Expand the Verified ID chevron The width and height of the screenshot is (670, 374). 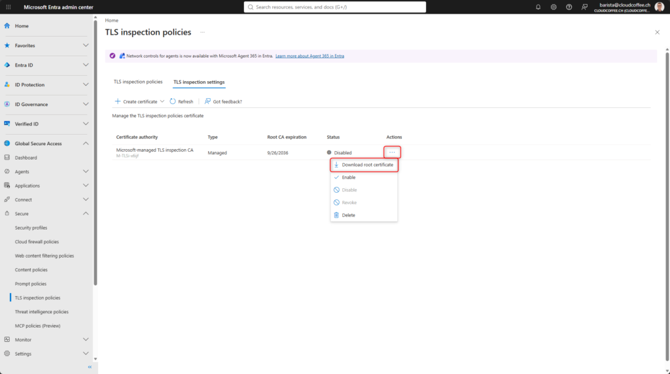tap(86, 124)
